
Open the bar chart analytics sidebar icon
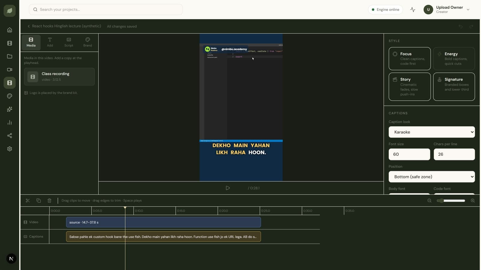[x=10, y=122]
